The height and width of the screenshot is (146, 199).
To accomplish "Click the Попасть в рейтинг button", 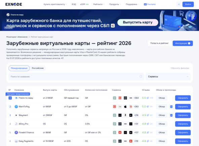I will [x=159, y=43].
